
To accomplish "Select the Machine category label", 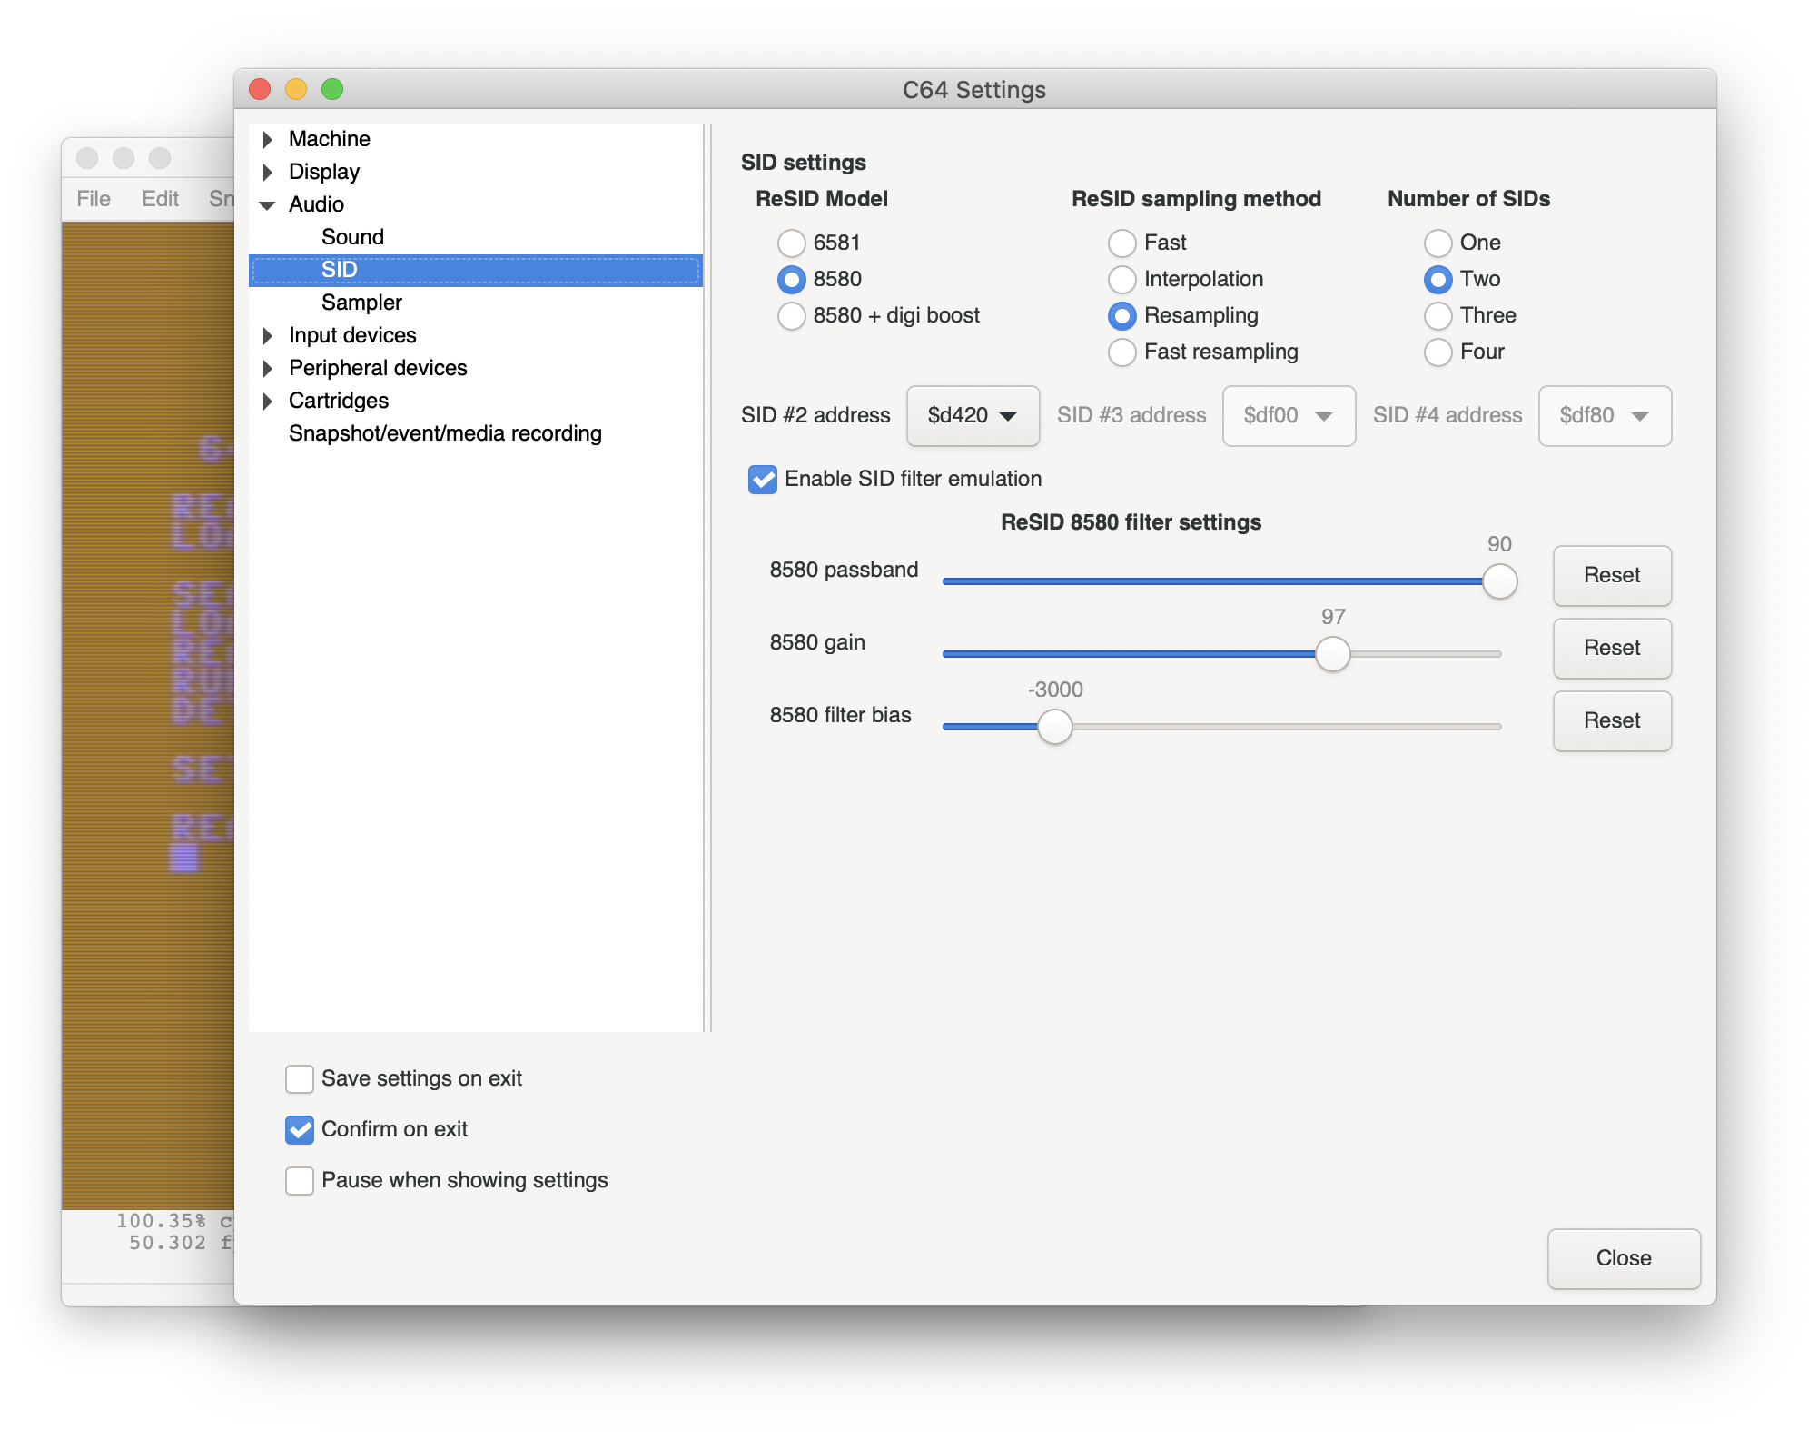I will tap(330, 139).
